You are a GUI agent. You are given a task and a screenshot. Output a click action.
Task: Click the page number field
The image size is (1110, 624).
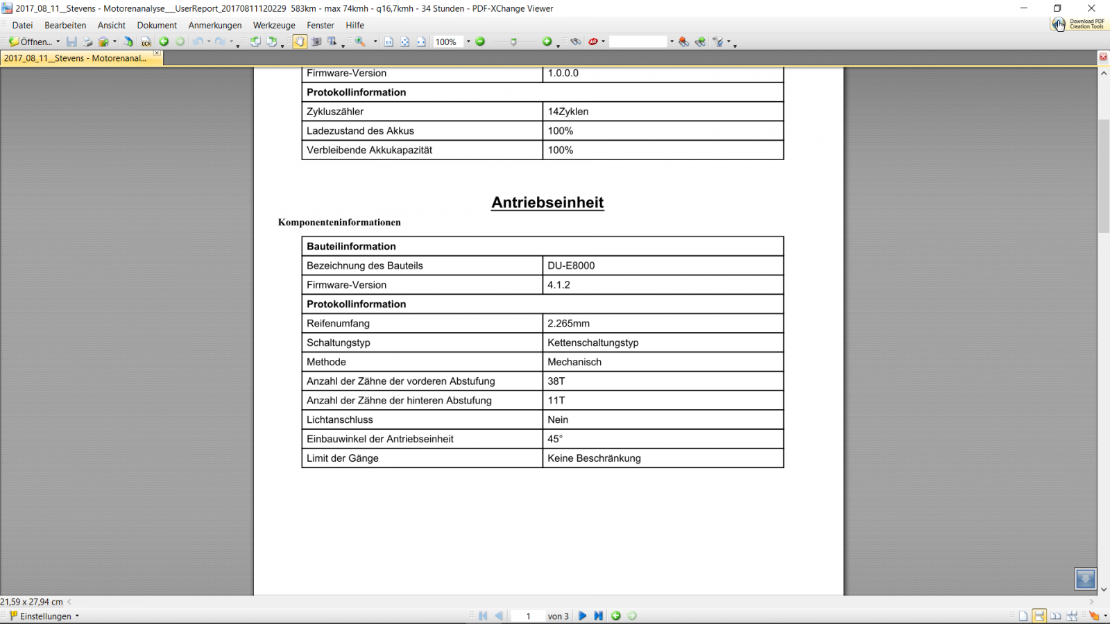pyautogui.click(x=528, y=616)
